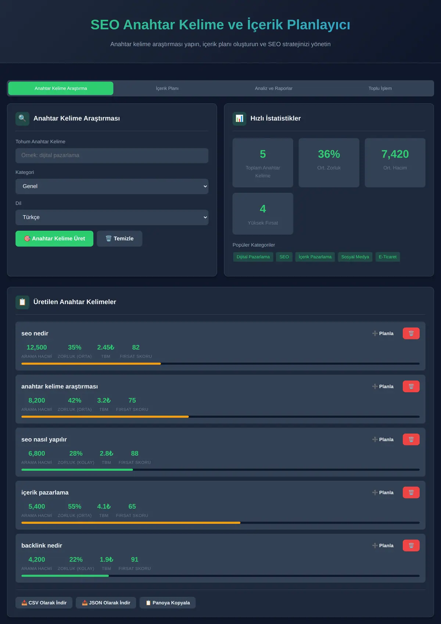
Task: Switch to the İçerik Planı tab
Action: (x=167, y=89)
